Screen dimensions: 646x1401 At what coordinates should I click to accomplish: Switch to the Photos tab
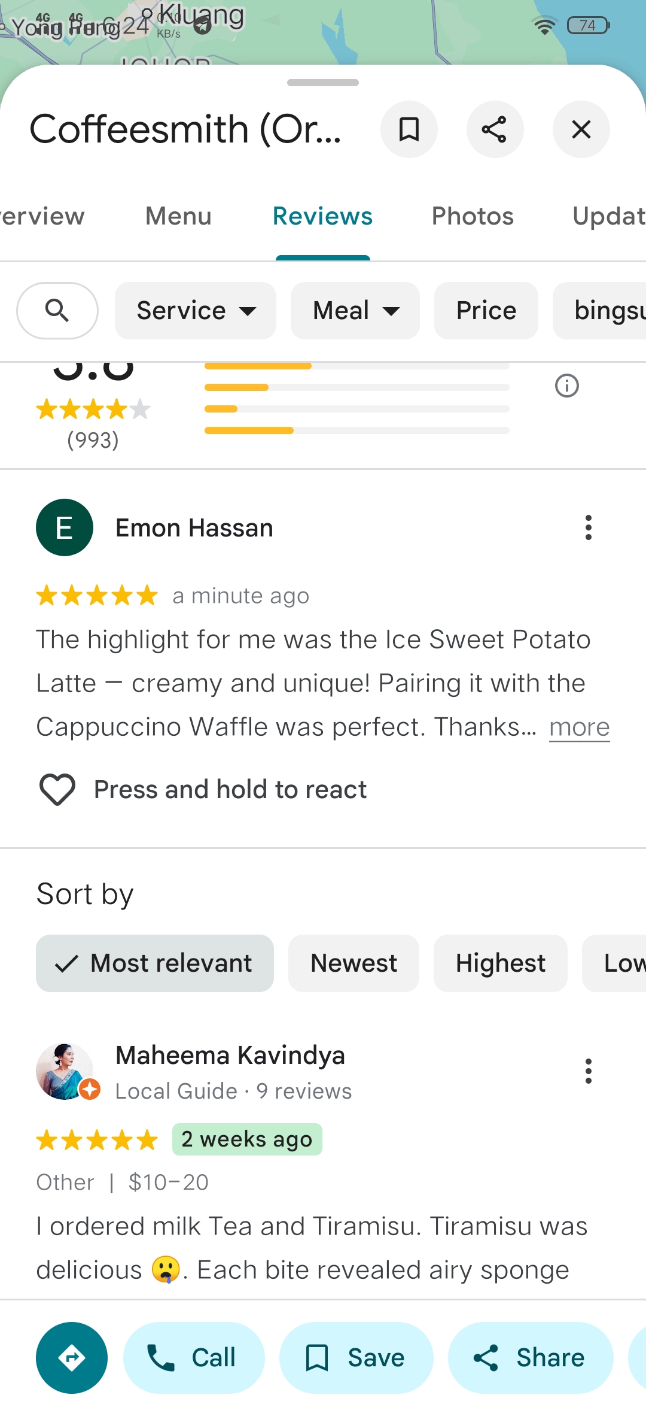473,216
